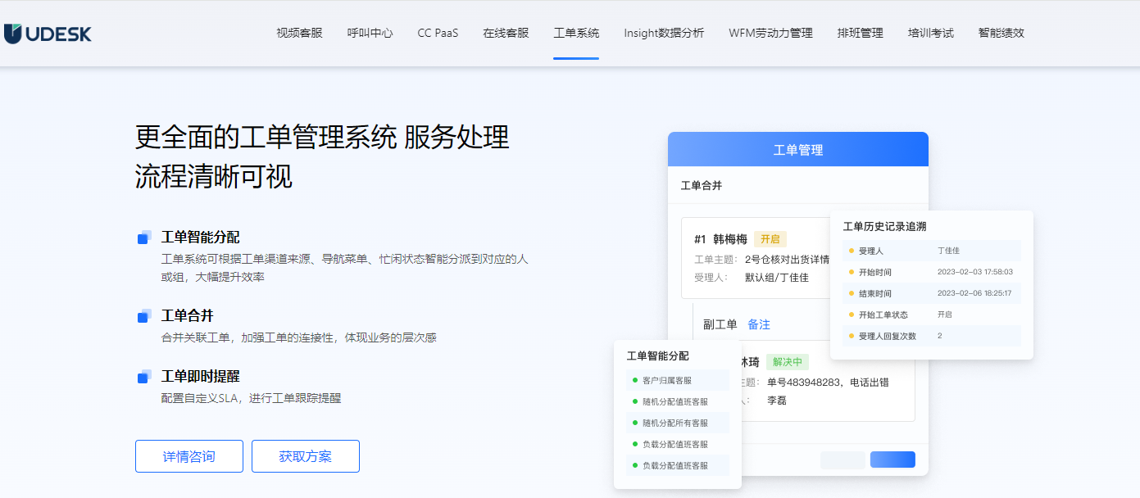Click yellow dot beside 受理人 record
The width and height of the screenshot is (1140, 498).
click(852, 251)
